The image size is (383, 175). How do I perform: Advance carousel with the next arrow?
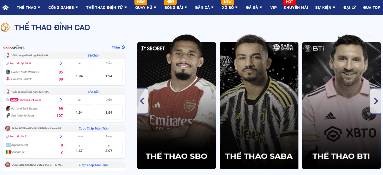(376, 101)
